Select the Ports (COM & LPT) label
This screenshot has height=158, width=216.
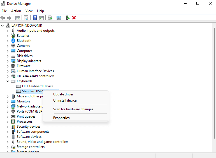(30, 111)
